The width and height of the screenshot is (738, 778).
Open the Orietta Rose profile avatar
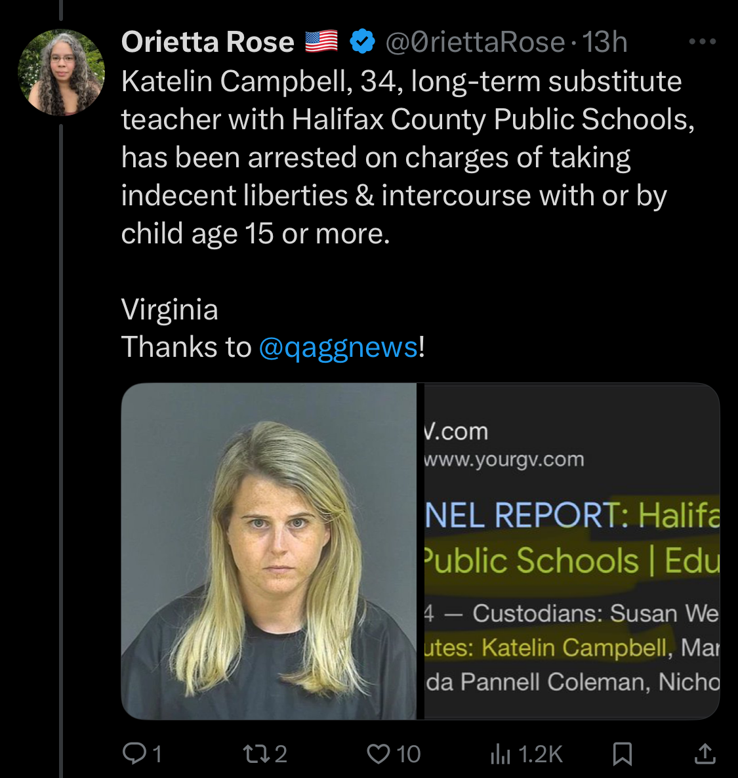click(61, 72)
